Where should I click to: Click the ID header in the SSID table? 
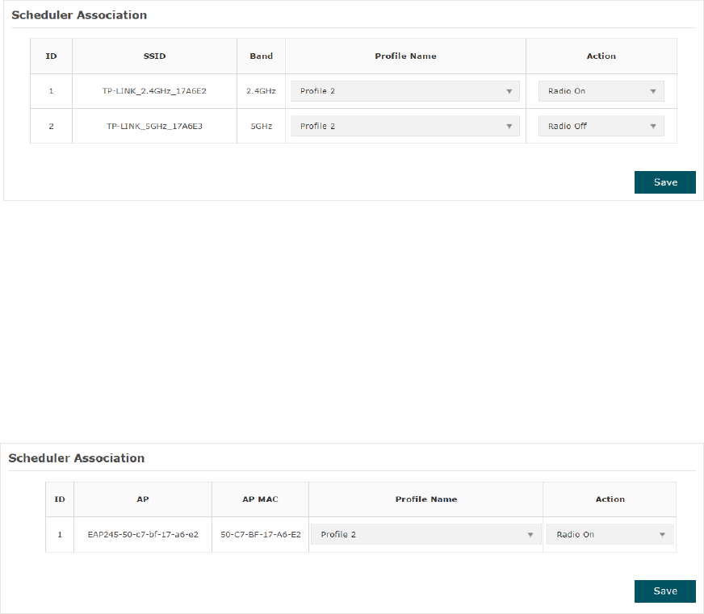tap(51, 56)
